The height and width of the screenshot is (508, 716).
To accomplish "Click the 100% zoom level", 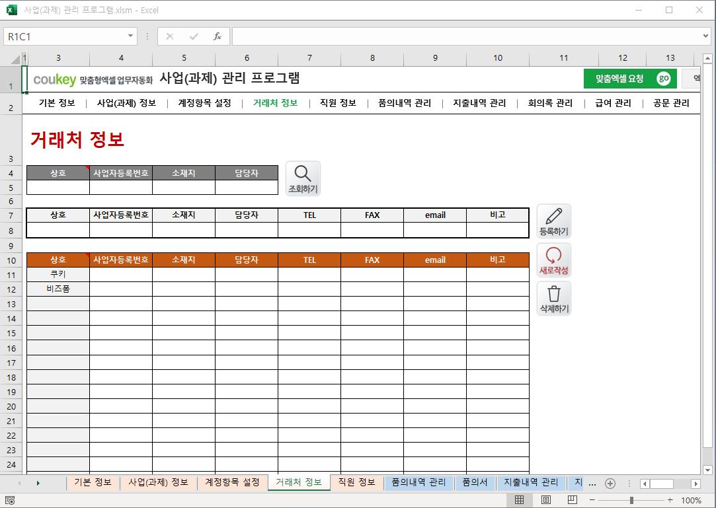I will (x=692, y=500).
